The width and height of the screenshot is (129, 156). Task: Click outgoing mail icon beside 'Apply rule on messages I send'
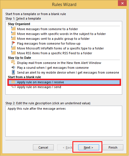(13, 87)
